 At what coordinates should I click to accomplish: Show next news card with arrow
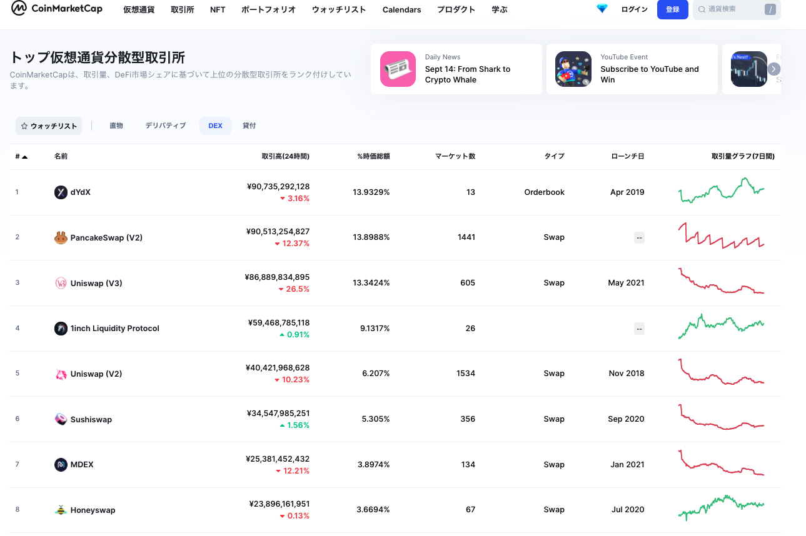pyautogui.click(x=774, y=69)
